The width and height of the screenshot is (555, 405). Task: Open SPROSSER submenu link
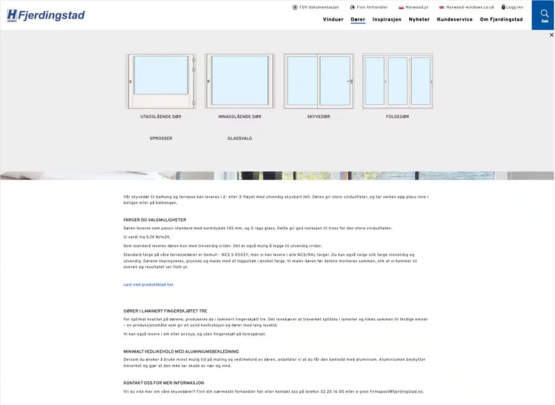[160, 138]
